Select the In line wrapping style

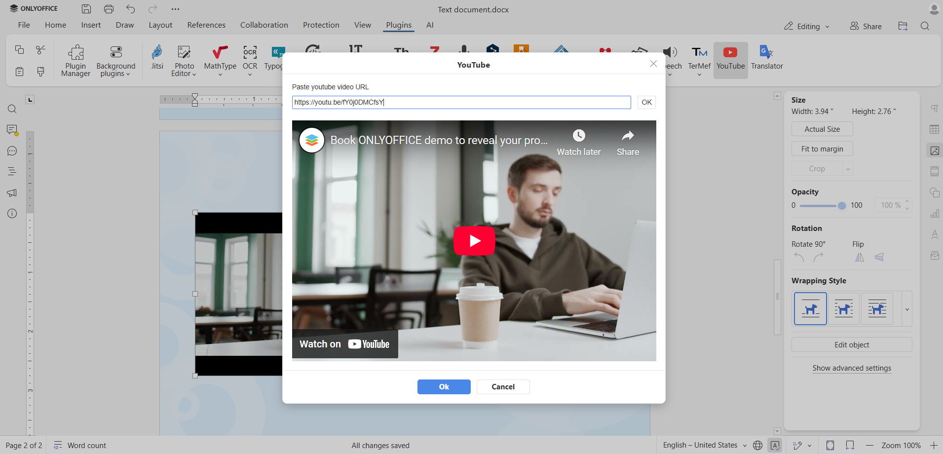[810, 309]
